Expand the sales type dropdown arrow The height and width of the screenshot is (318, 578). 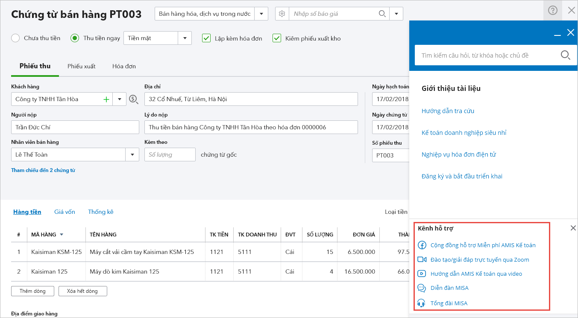[x=261, y=14]
